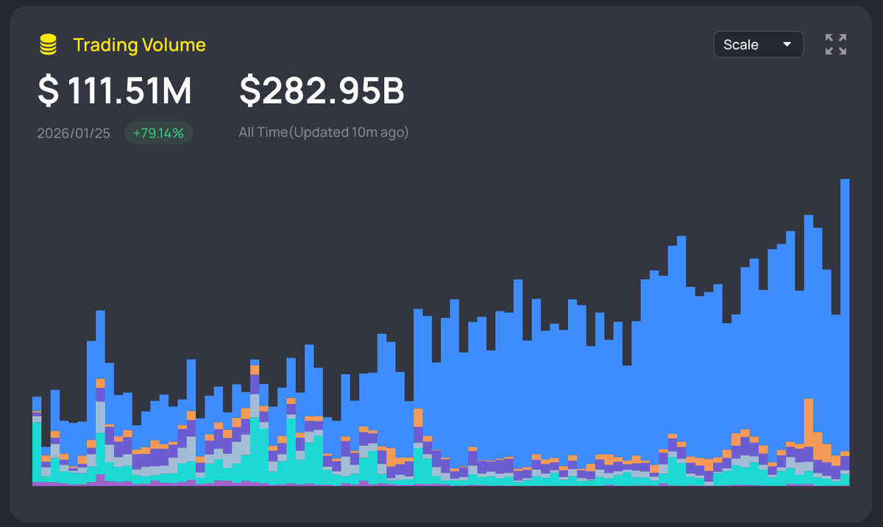Click the tallest teal segment on the left side

coord(255,449)
